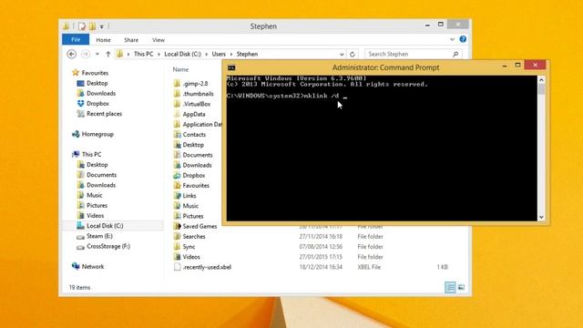Open the quick access toolbar customize dropdown
This screenshot has height=328, width=583.
tap(101, 26)
